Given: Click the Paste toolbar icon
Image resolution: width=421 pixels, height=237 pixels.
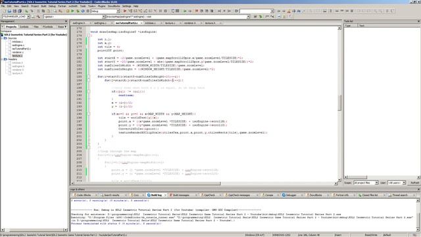Looking at the screenshot, I should [x=49, y=11].
